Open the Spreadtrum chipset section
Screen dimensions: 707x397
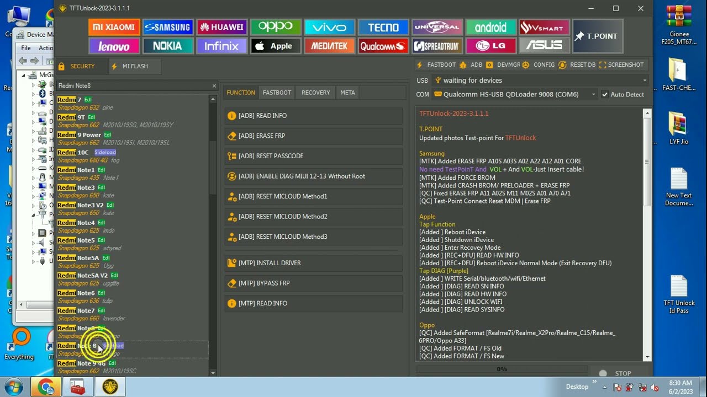point(437,46)
